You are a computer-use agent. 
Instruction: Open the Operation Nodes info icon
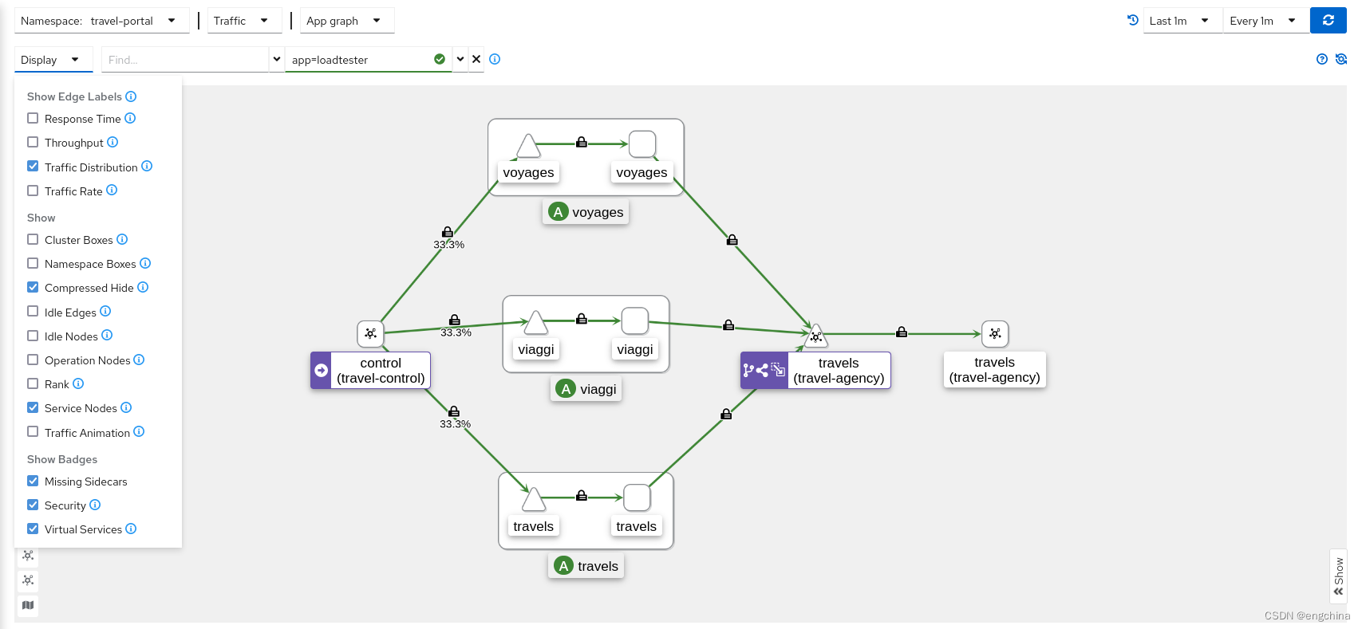tap(139, 360)
